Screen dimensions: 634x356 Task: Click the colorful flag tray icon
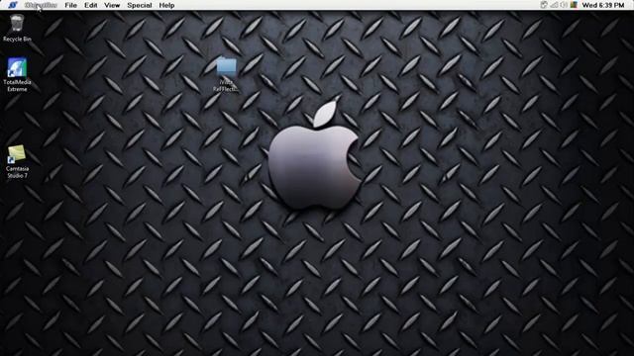coord(574,5)
